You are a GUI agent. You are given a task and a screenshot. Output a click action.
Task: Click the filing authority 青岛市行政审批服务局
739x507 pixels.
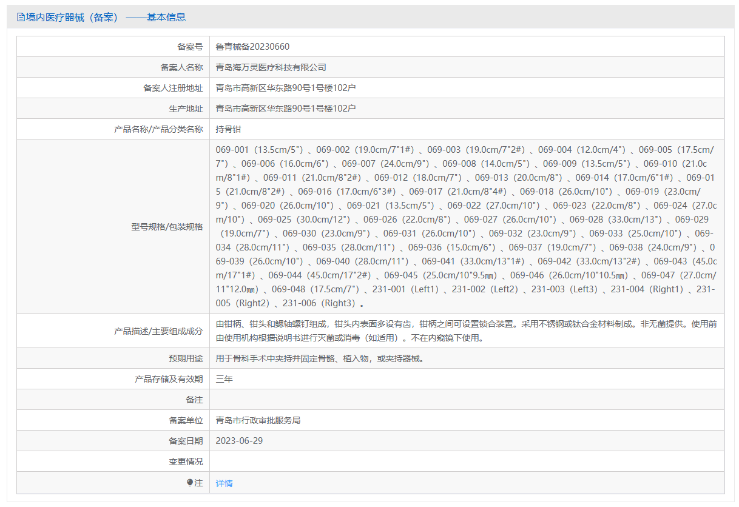point(258,420)
